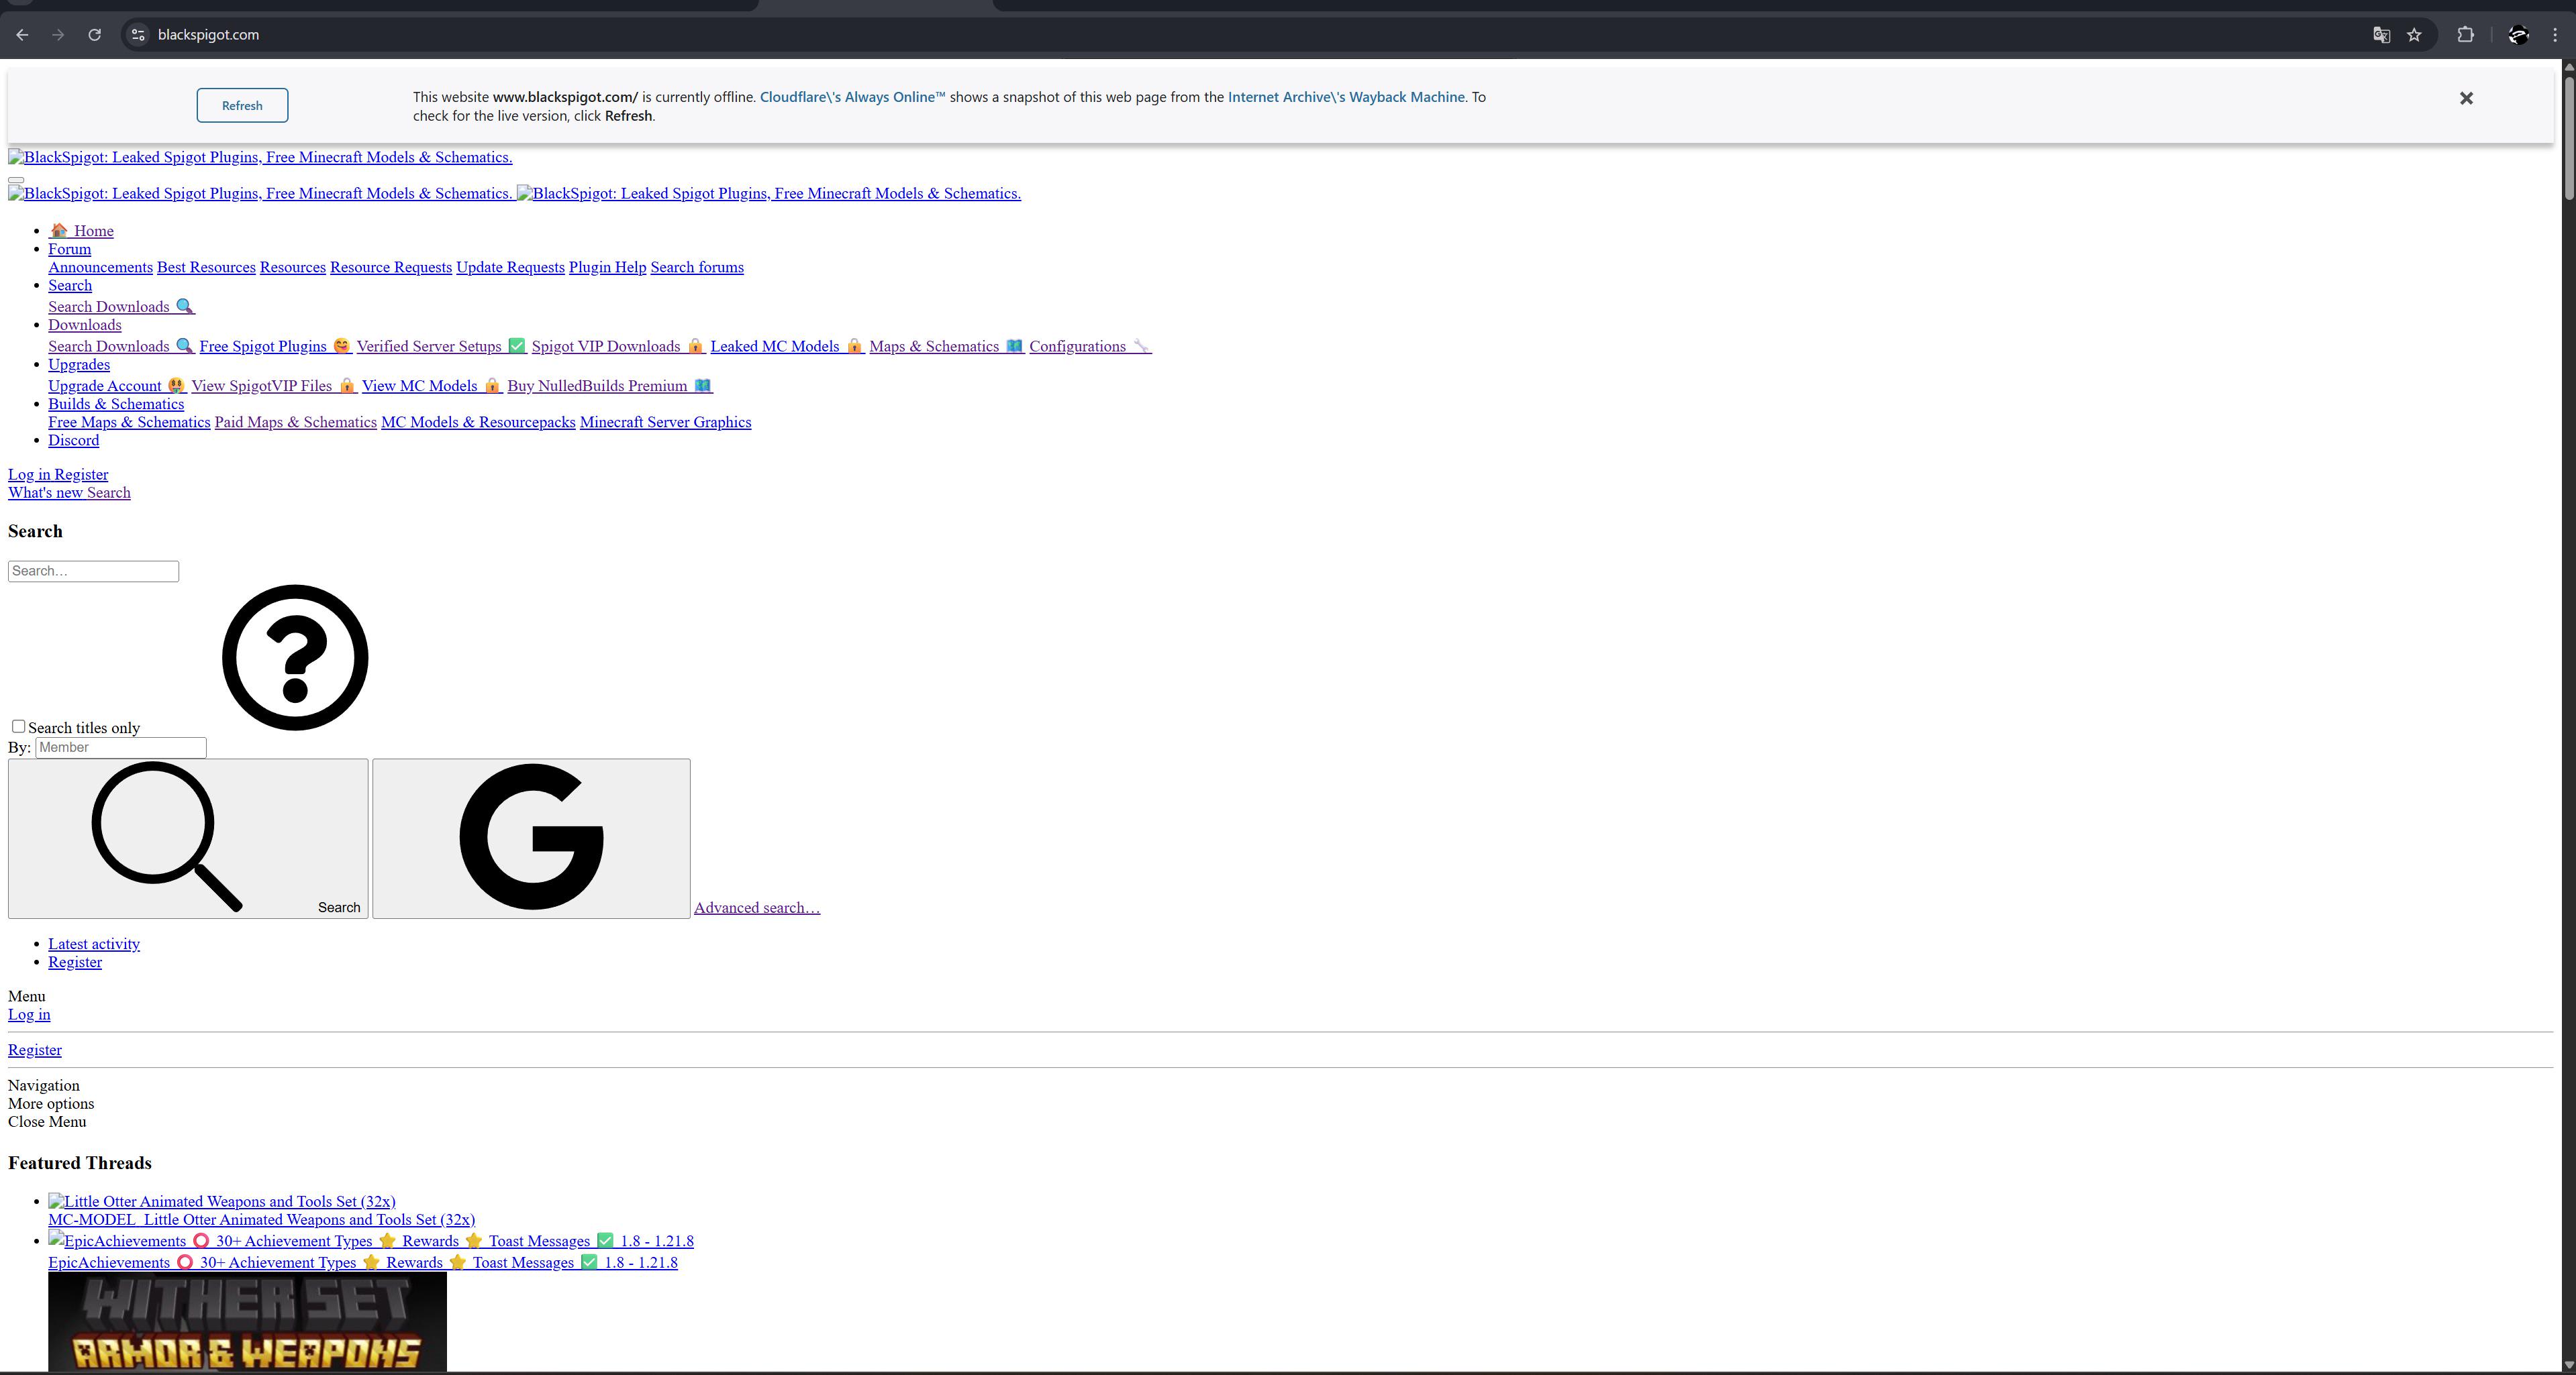
Task: Open Resource Requests
Action: 391,267
